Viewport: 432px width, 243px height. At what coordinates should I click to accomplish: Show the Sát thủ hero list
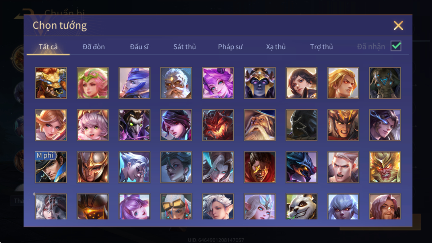click(185, 47)
